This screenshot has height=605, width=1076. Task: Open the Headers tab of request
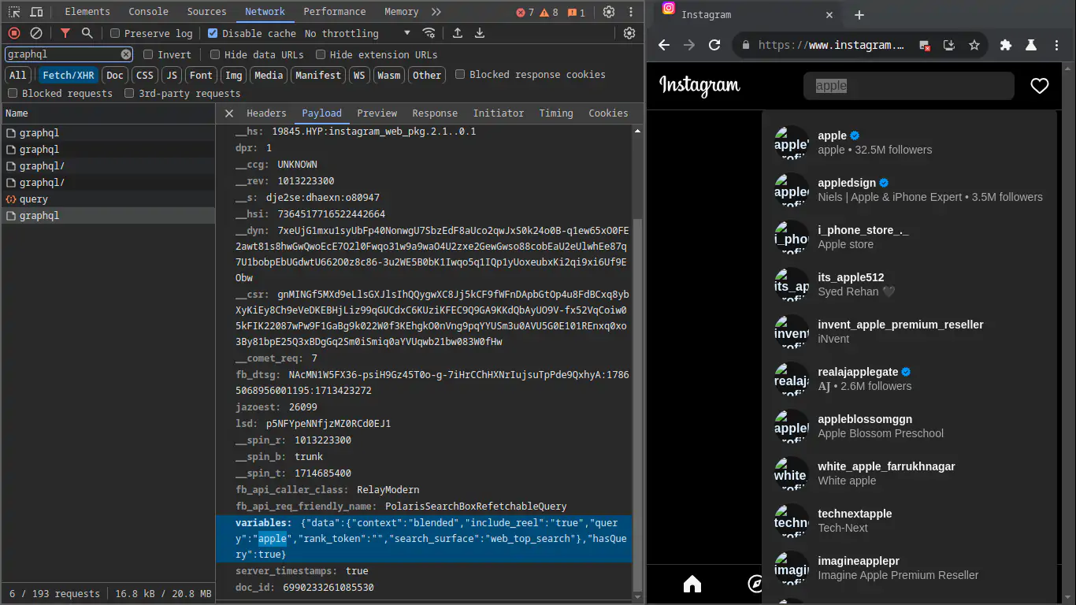click(266, 113)
